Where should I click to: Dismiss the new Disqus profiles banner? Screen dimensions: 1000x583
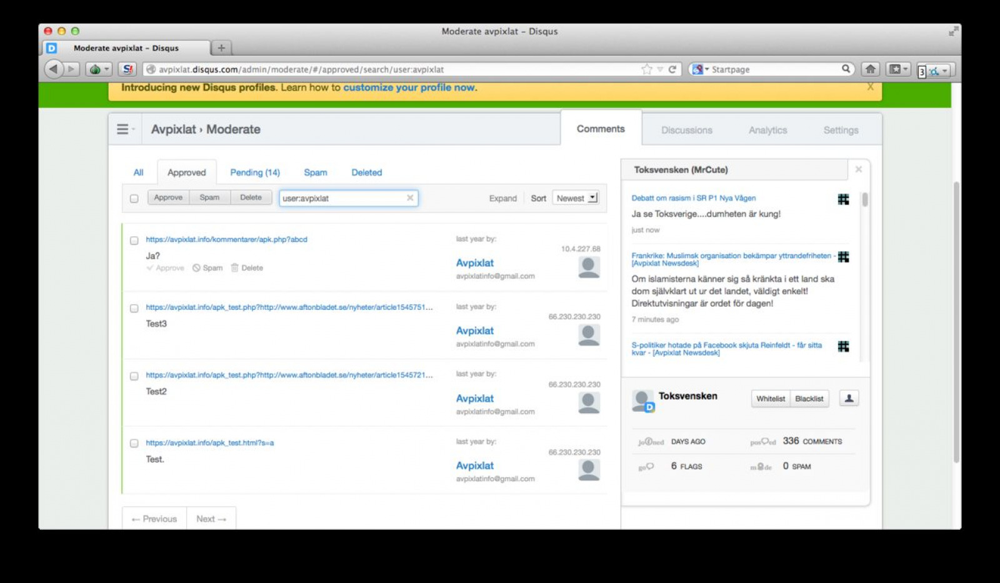pyautogui.click(x=870, y=87)
